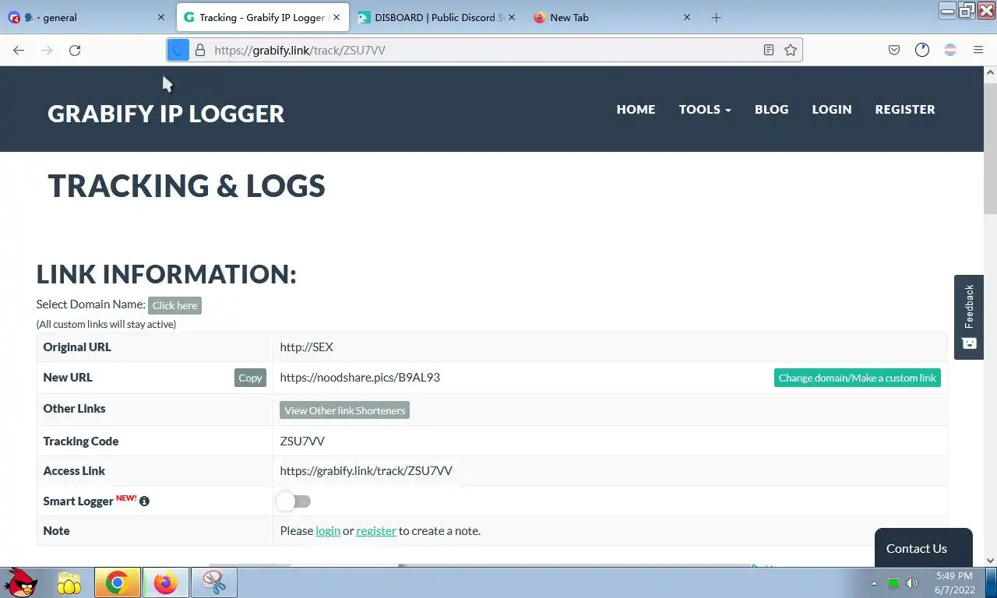Click the shield tracking protection icon
The width and height of the screenshot is (997, 598).
[178, 50]
